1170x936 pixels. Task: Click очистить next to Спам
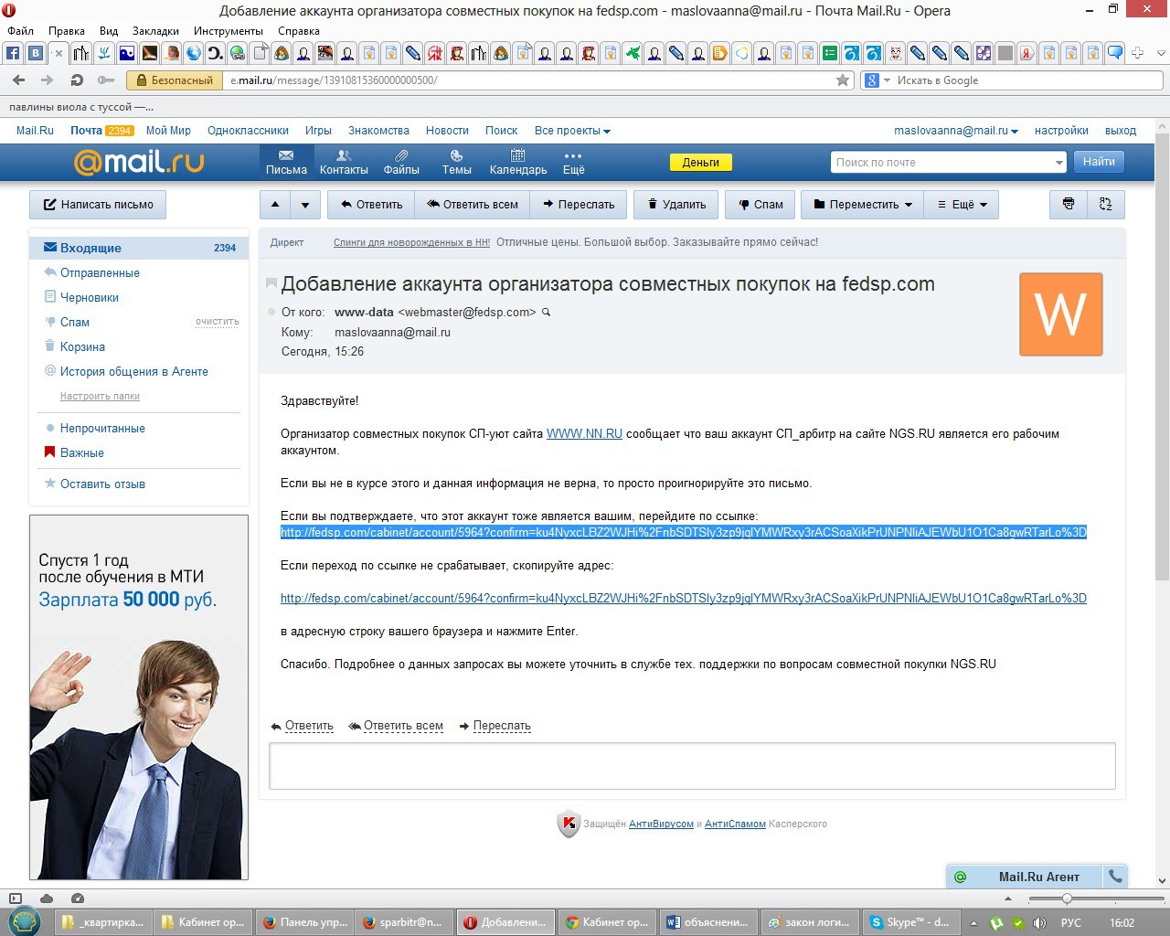[218, 322]
